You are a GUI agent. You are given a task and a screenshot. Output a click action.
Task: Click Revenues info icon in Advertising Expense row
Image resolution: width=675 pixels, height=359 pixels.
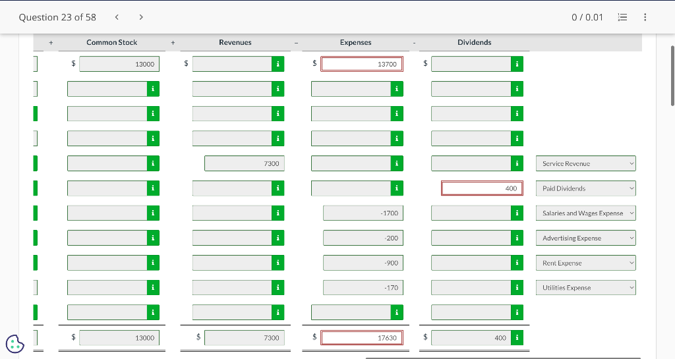(278, 238)
